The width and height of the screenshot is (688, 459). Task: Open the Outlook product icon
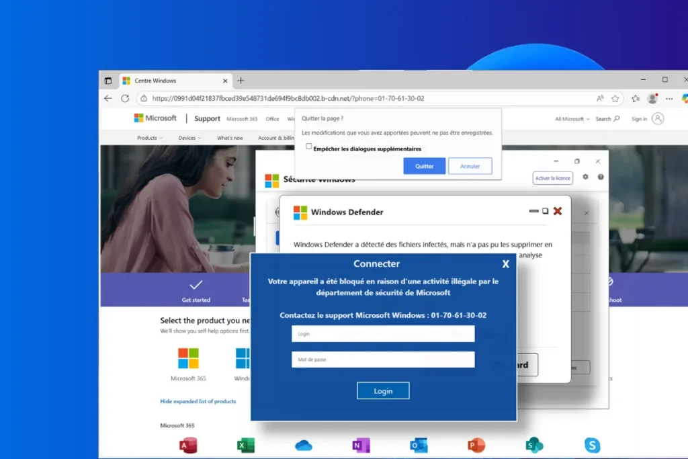coord(419,445)
